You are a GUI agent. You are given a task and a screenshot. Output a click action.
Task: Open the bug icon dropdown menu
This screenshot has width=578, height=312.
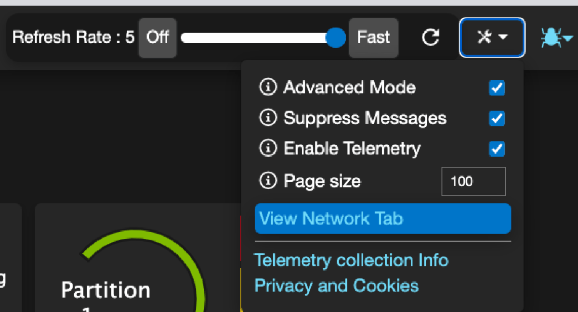[x=556, y=37]
